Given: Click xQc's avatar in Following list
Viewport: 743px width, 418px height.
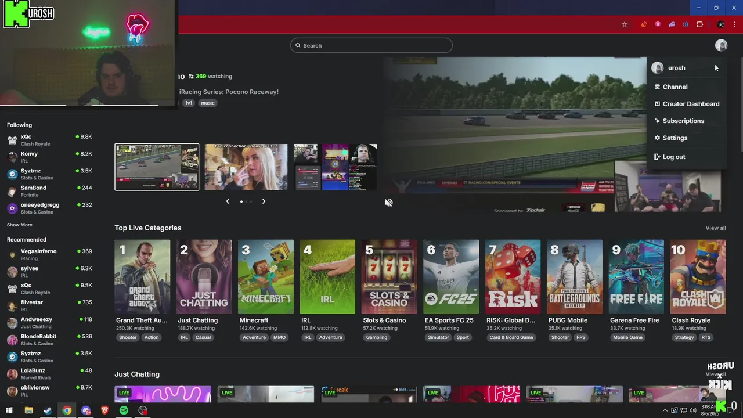Looking at the screenshot, I should pos(12,140).
